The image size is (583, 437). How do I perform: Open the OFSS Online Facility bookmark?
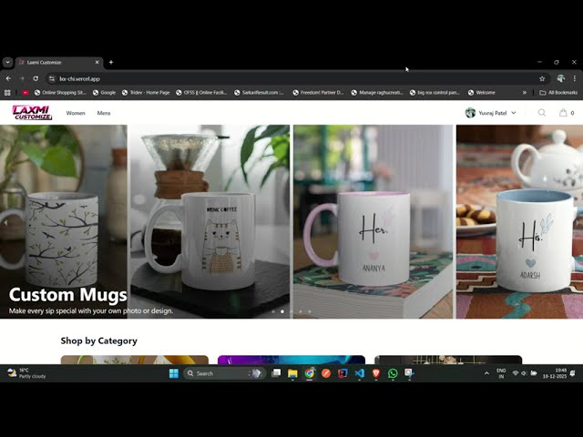click(x=201, y=93)
